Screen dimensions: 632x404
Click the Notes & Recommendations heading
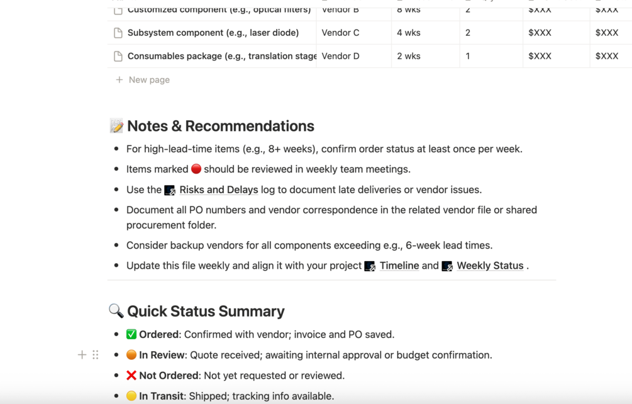click(220, 126)
